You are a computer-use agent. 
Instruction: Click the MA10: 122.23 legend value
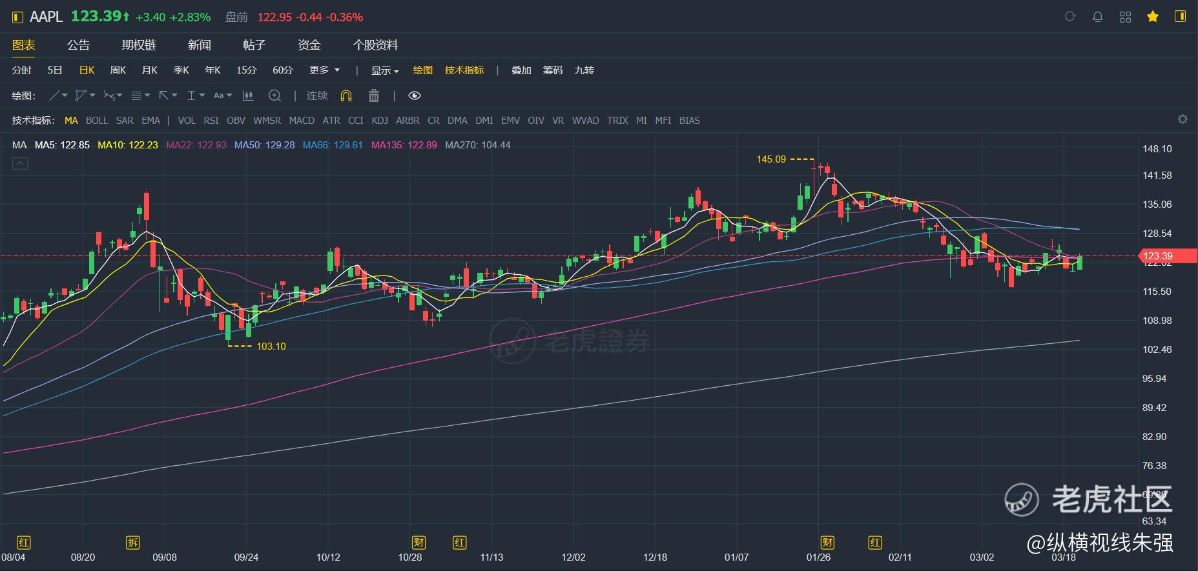tap(128, 145)
